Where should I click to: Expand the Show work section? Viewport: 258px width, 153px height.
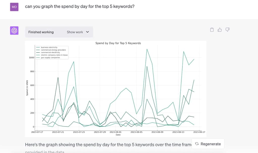click(75, 32)
